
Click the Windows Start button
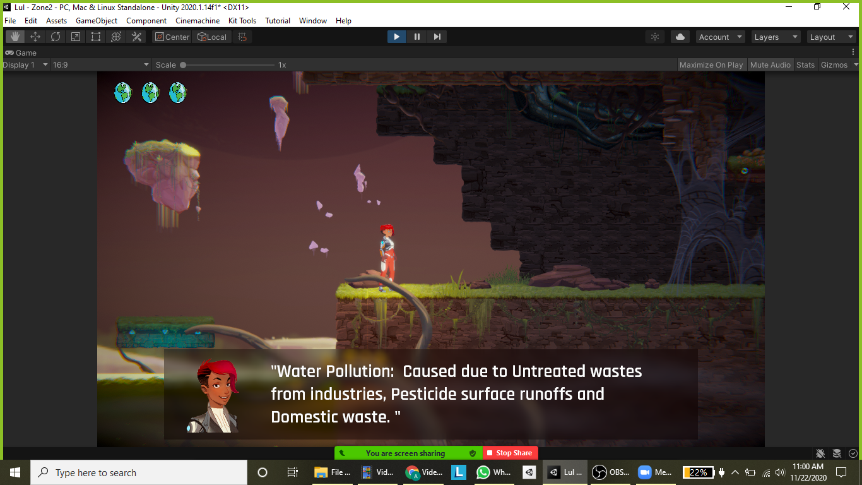tap(15, 472)
